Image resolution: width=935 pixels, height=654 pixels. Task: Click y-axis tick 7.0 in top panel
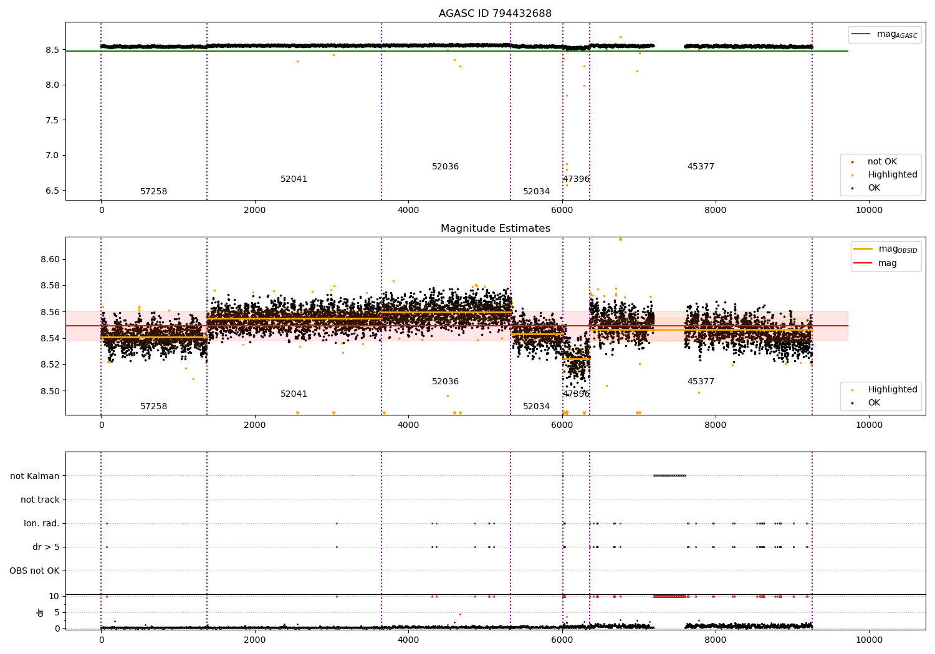52,156
